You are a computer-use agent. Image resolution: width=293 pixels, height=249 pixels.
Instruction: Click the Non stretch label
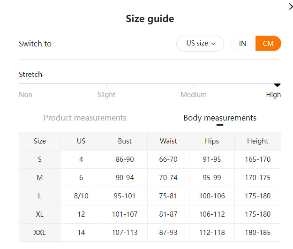pos(25,95)
